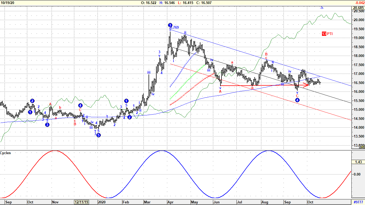Click the 20.685 price box on axis

358,8
